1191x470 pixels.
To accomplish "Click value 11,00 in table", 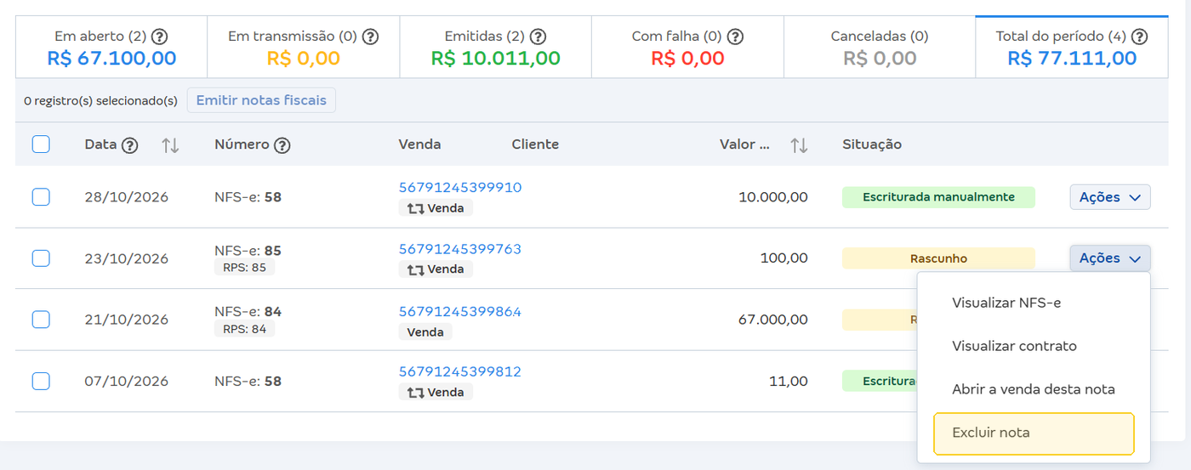I will (788, 382).
